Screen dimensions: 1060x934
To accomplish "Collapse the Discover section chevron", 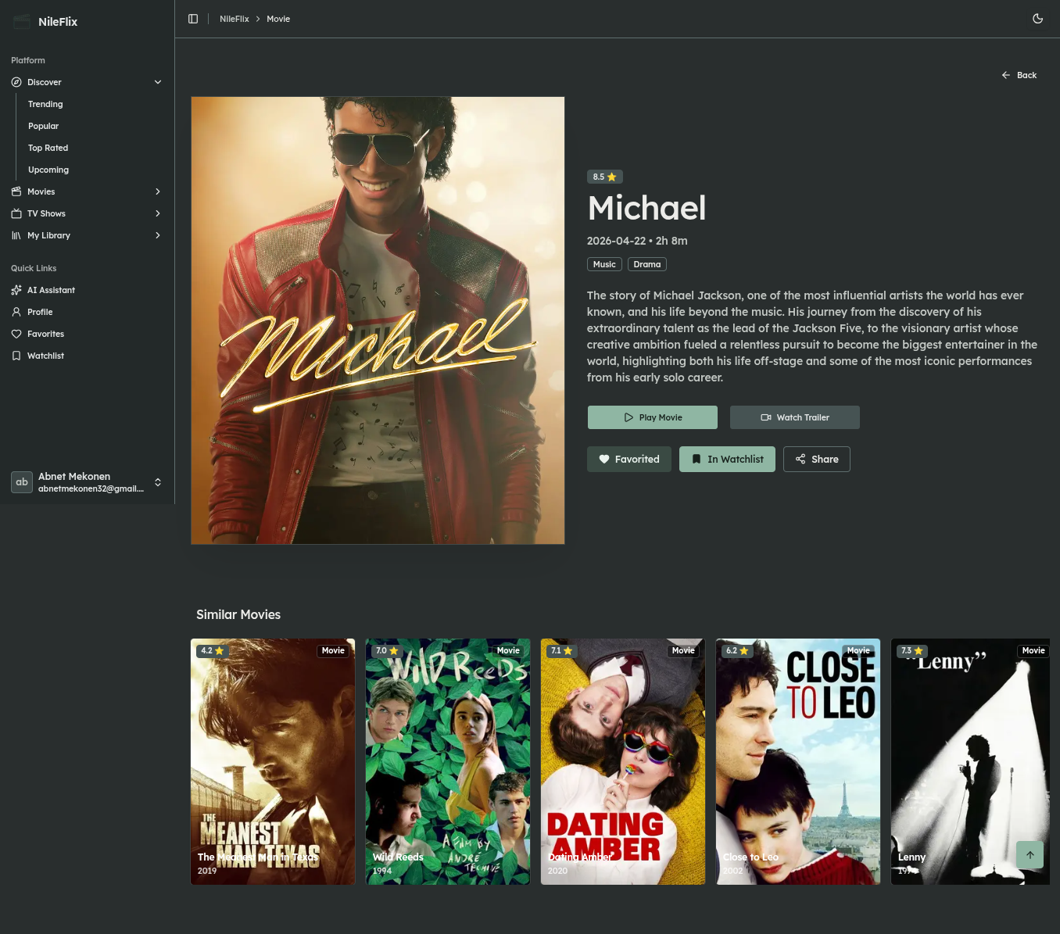I will click(158, 82).
